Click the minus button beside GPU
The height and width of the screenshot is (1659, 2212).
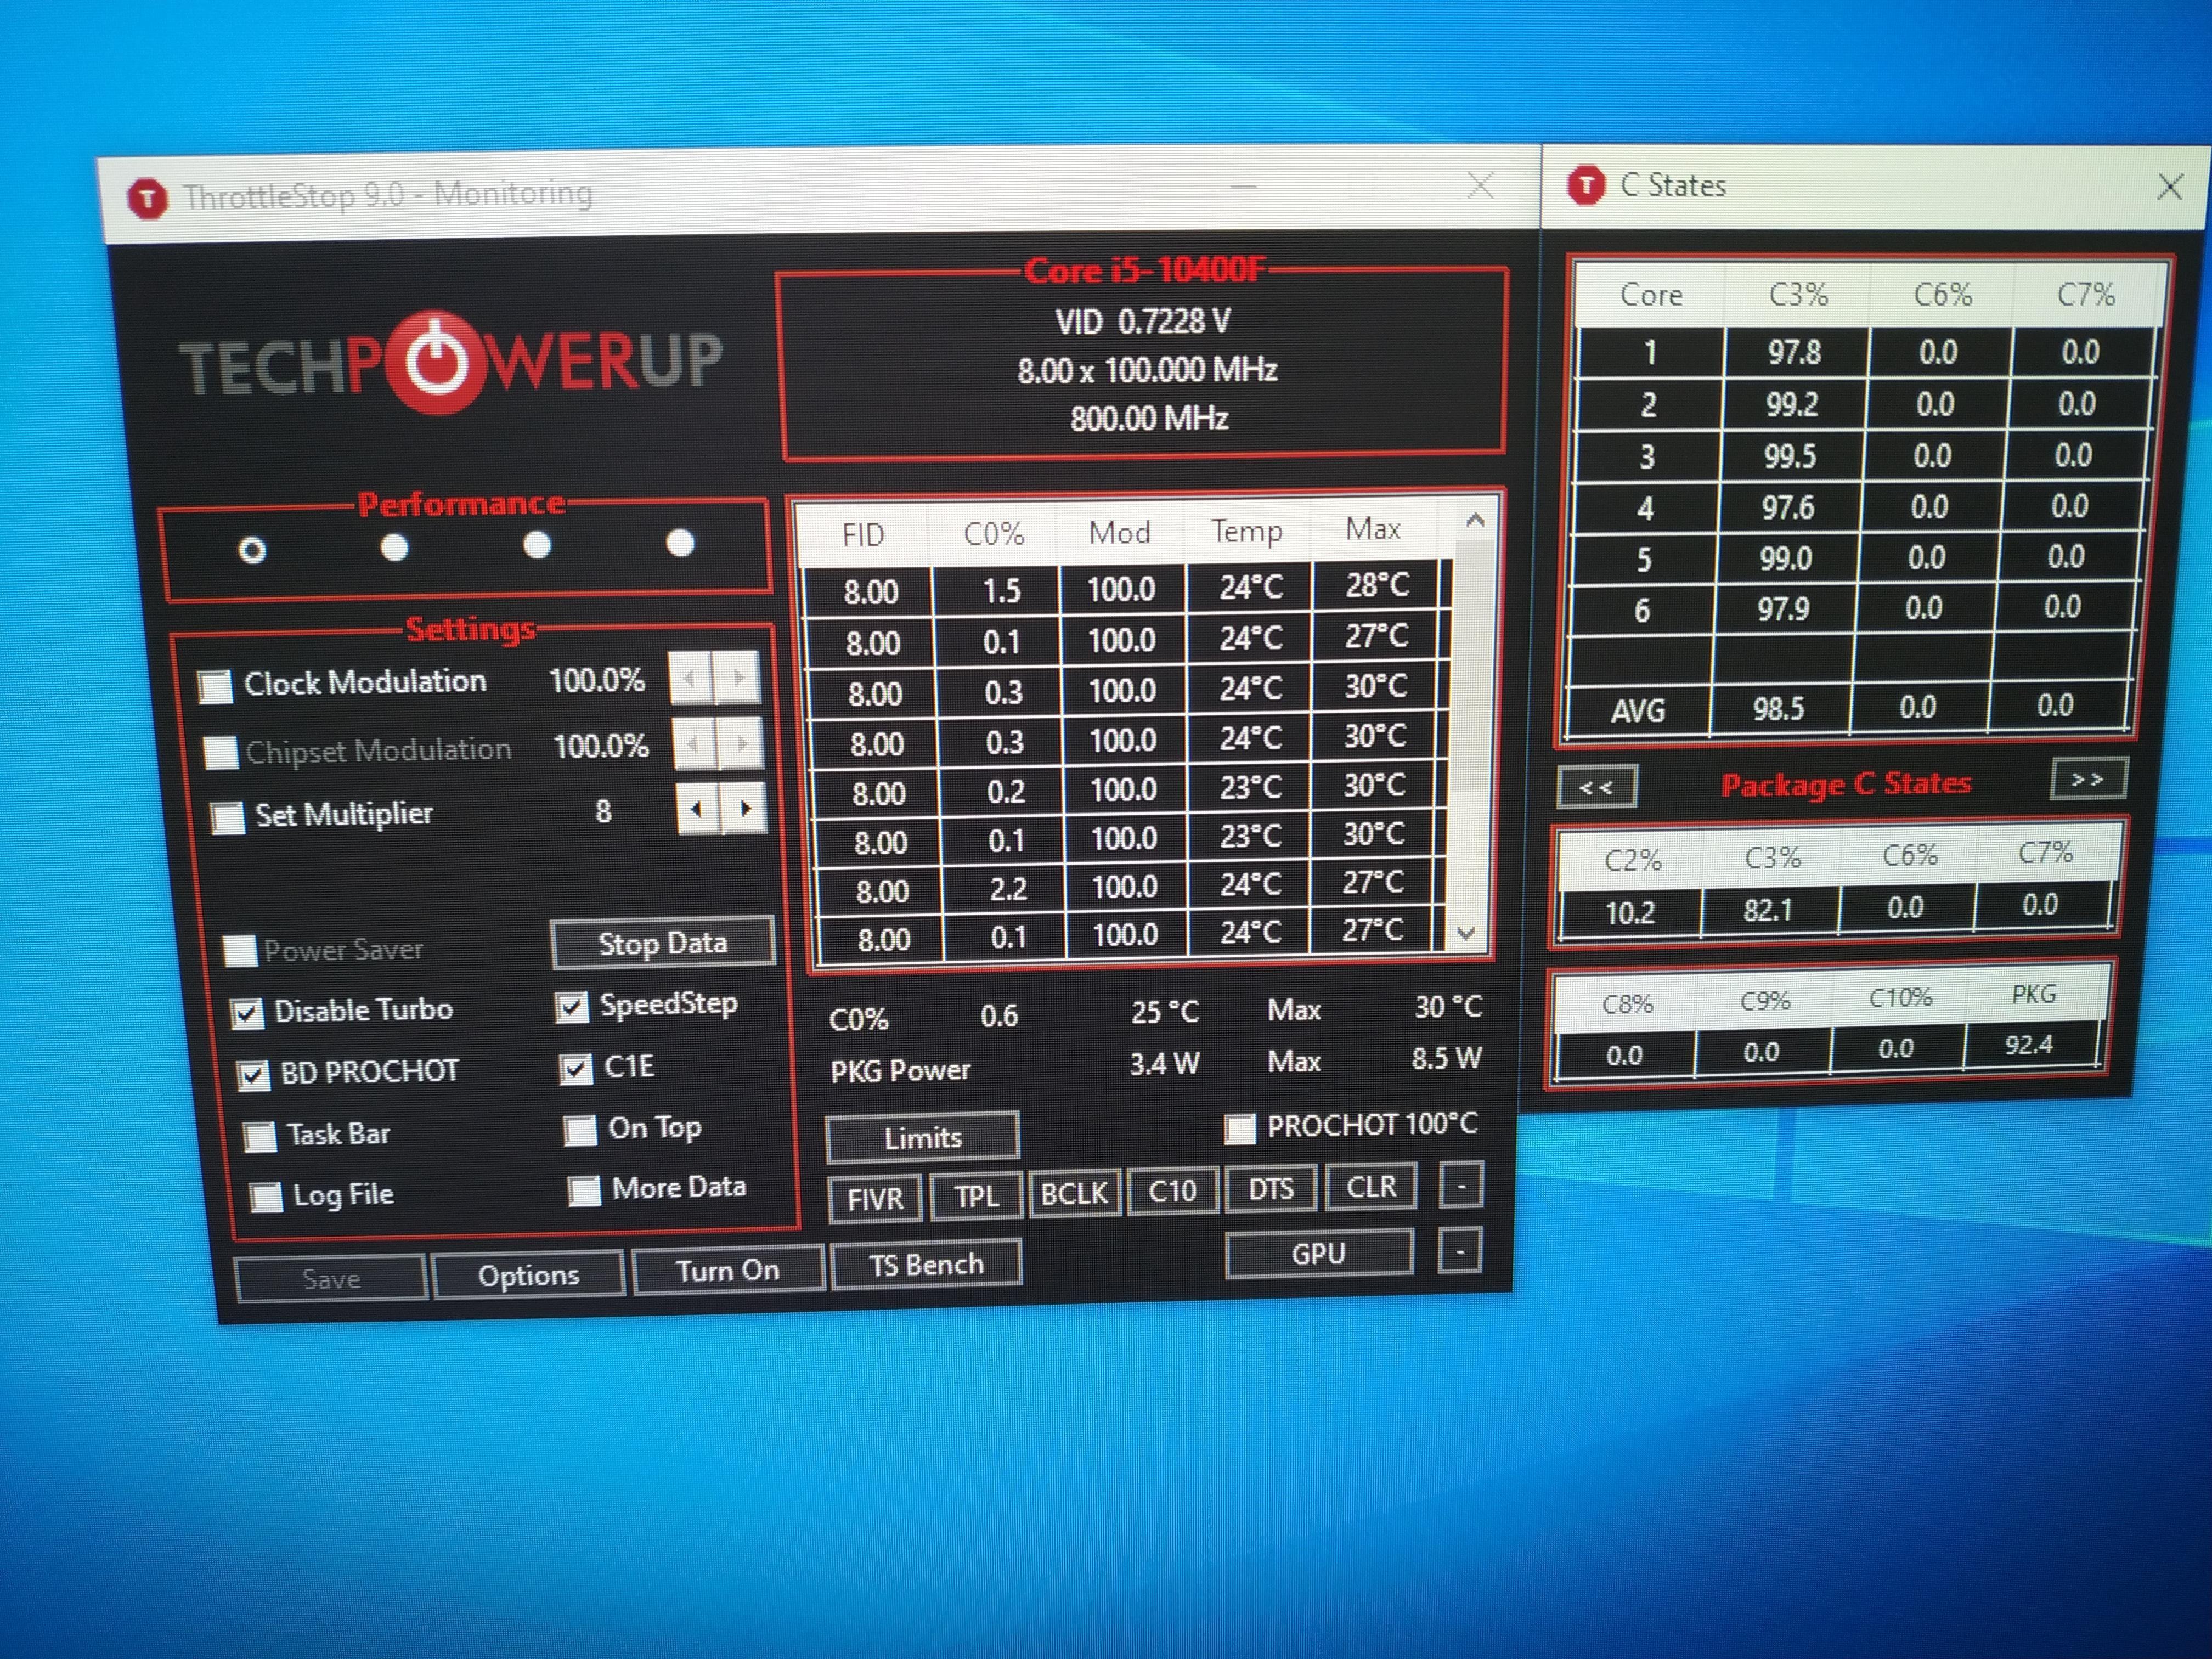(x=1459, y=1251)
